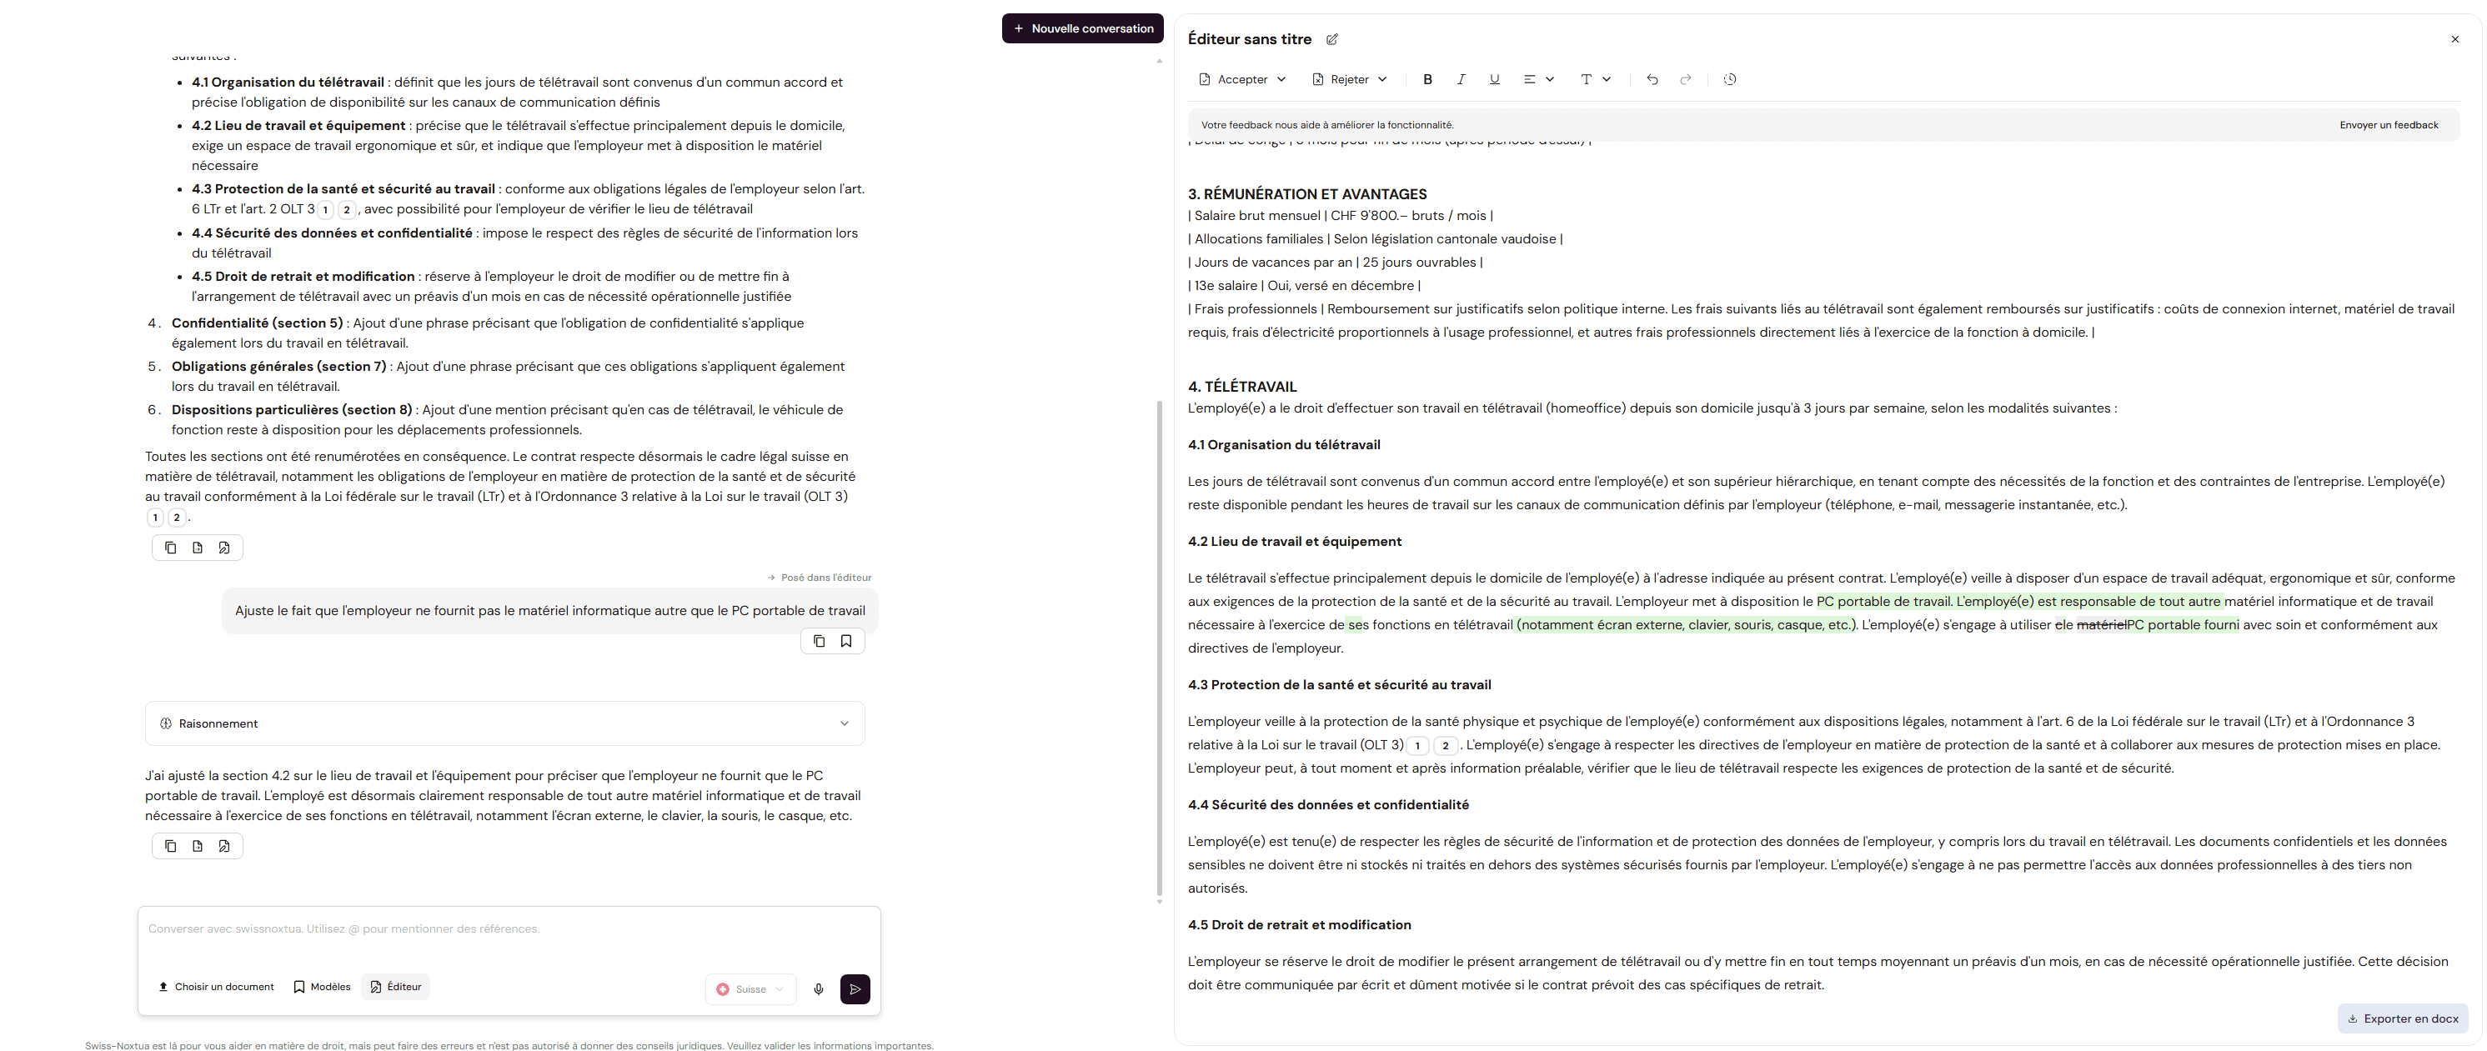Screen dimensions: 2487x1051
Task: Click the chat panel vertical scrollbar
Action: (x=1160, y=648)
